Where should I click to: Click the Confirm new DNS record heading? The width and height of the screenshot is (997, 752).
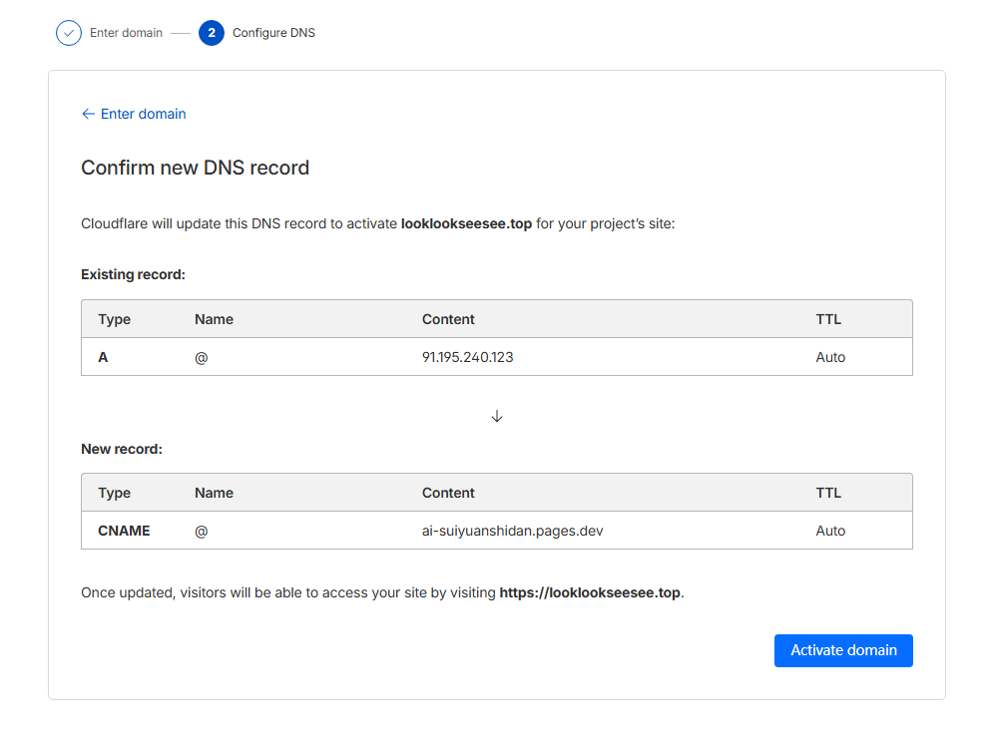point(195,168)
